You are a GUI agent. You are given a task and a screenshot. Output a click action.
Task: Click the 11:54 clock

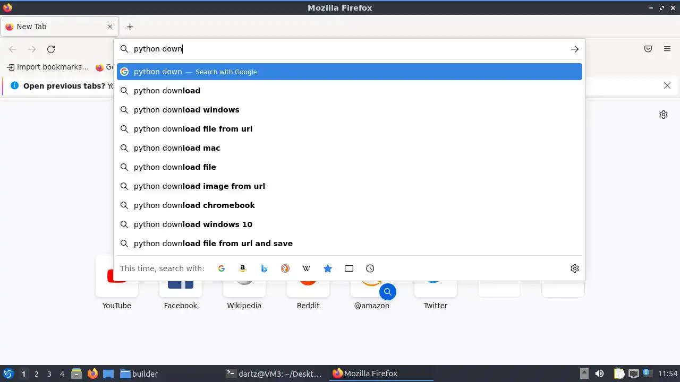pos(668,374)
